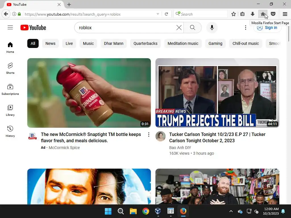The image size is (291, 218).
Task: Select the Music filter chip
Action: coord(88,43)
